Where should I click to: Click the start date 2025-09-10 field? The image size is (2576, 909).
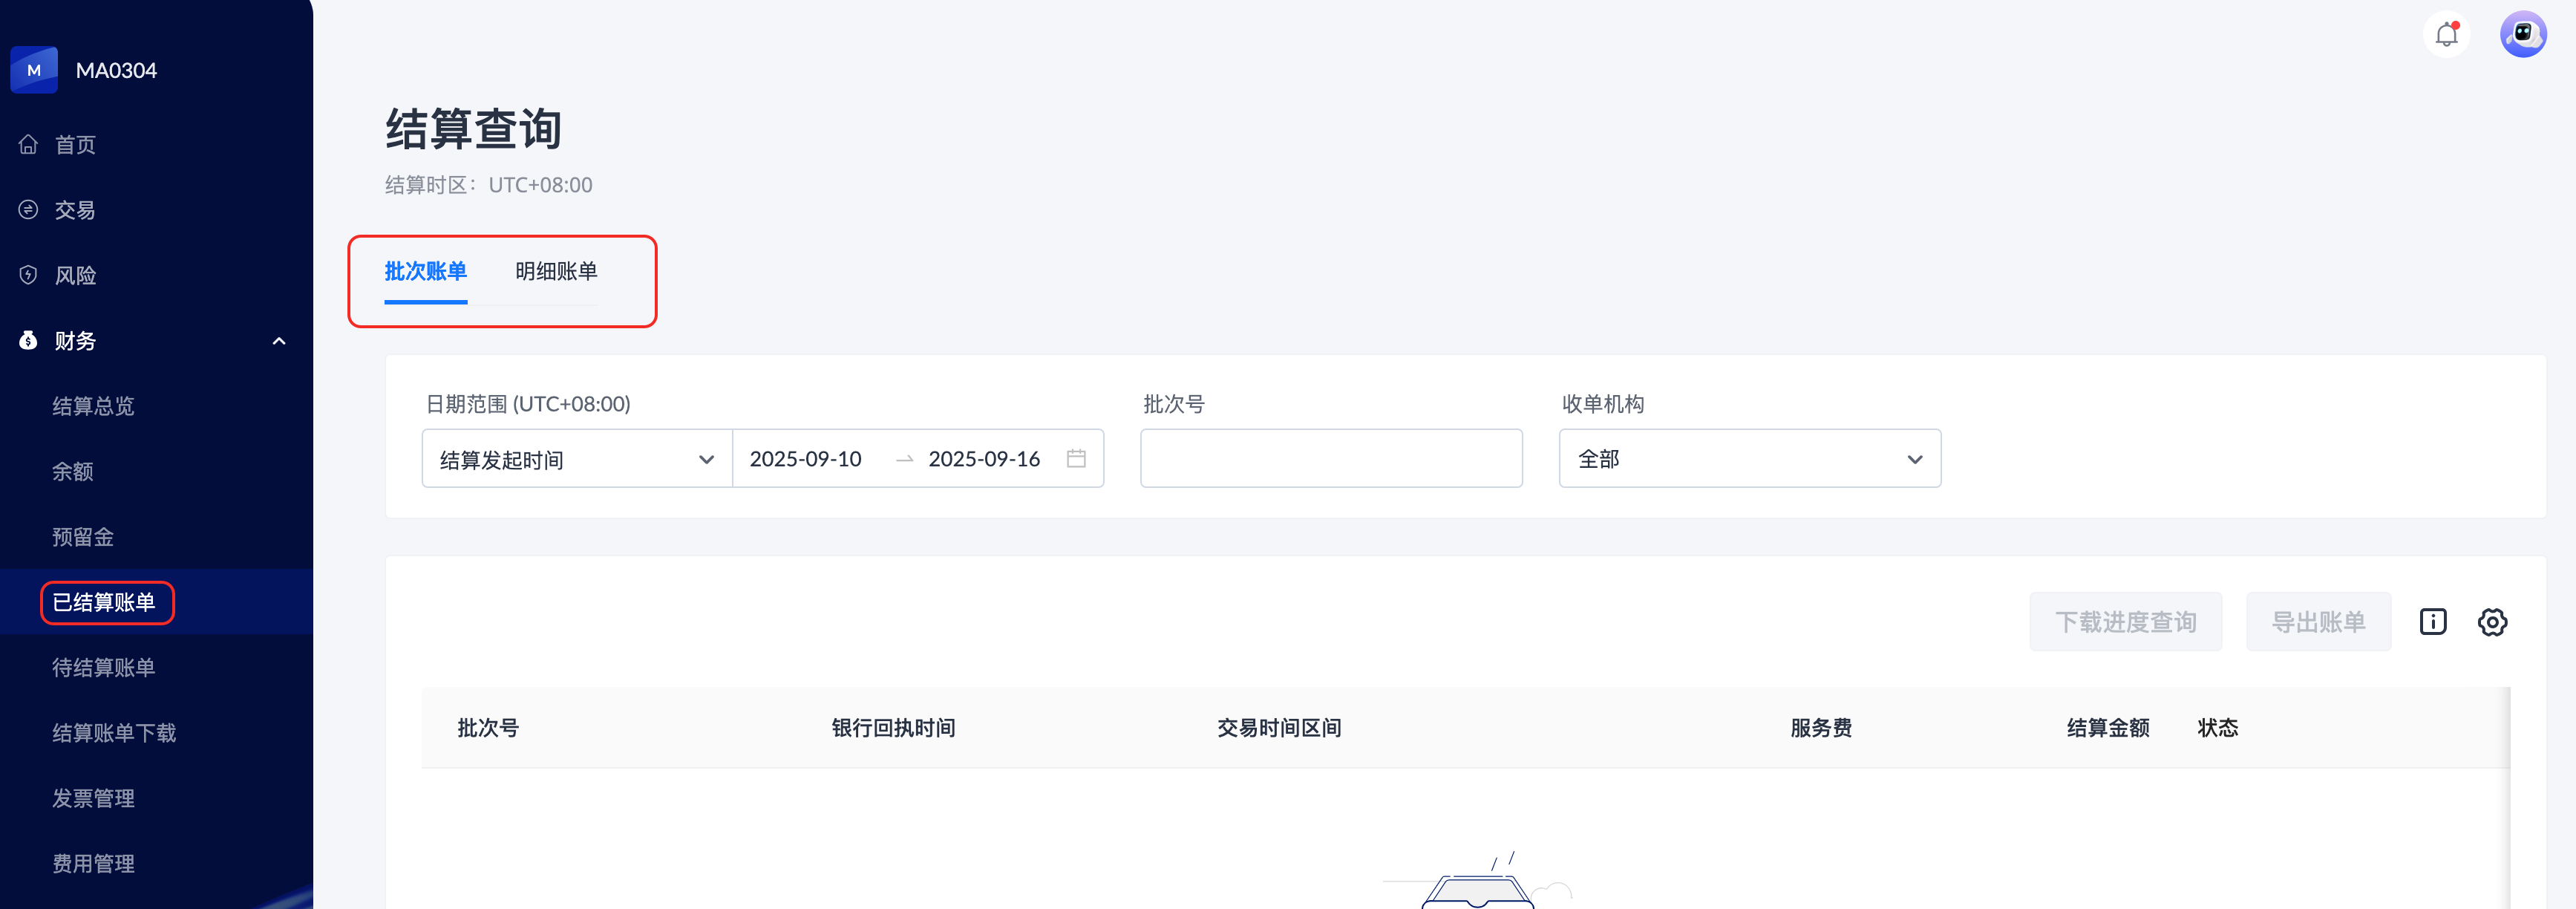(x=806, y=459)
